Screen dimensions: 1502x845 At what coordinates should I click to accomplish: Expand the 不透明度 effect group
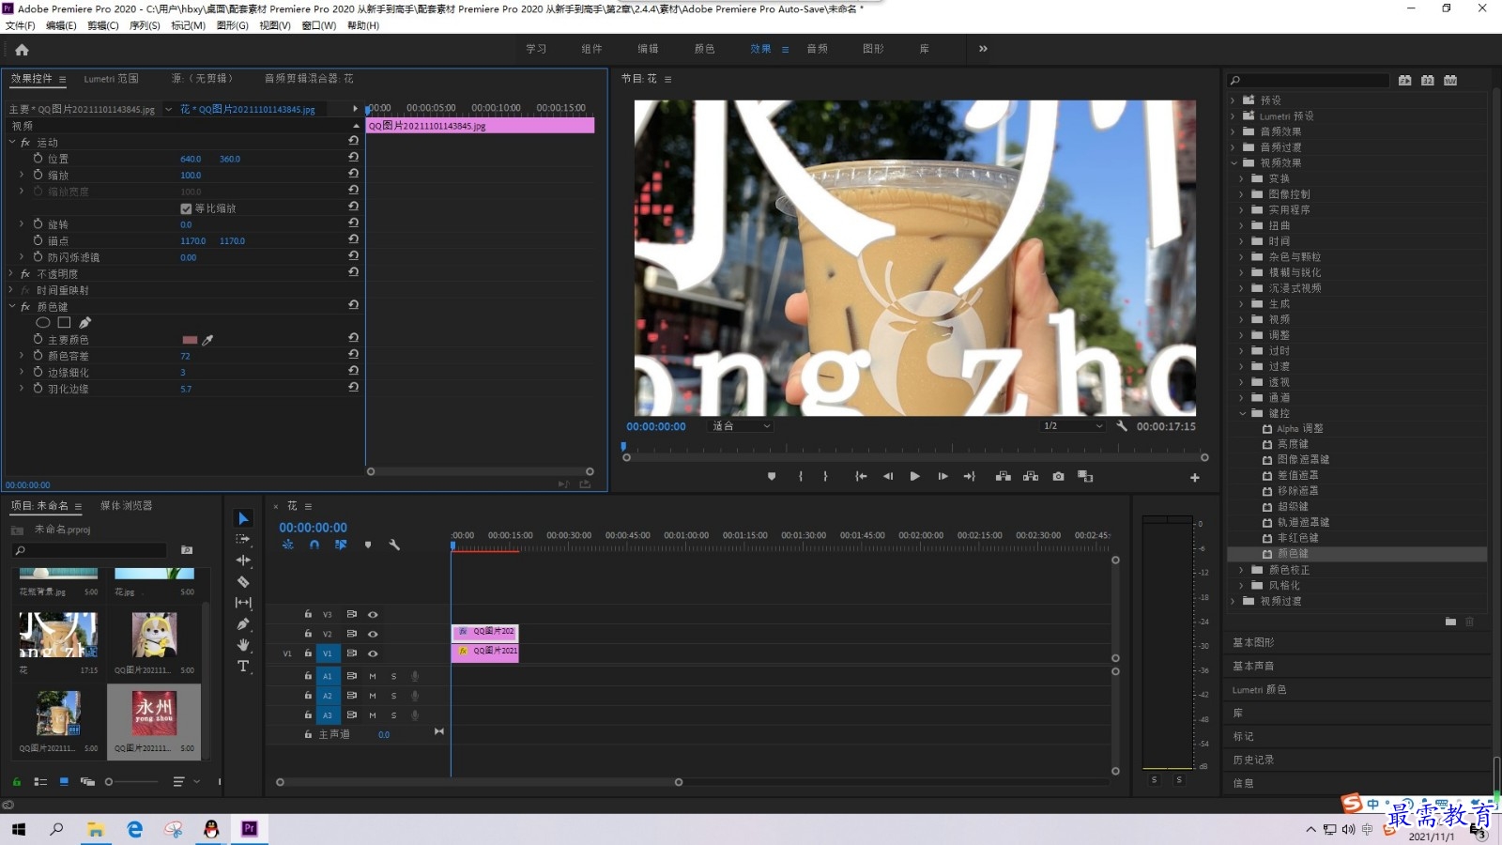(12, 274)
